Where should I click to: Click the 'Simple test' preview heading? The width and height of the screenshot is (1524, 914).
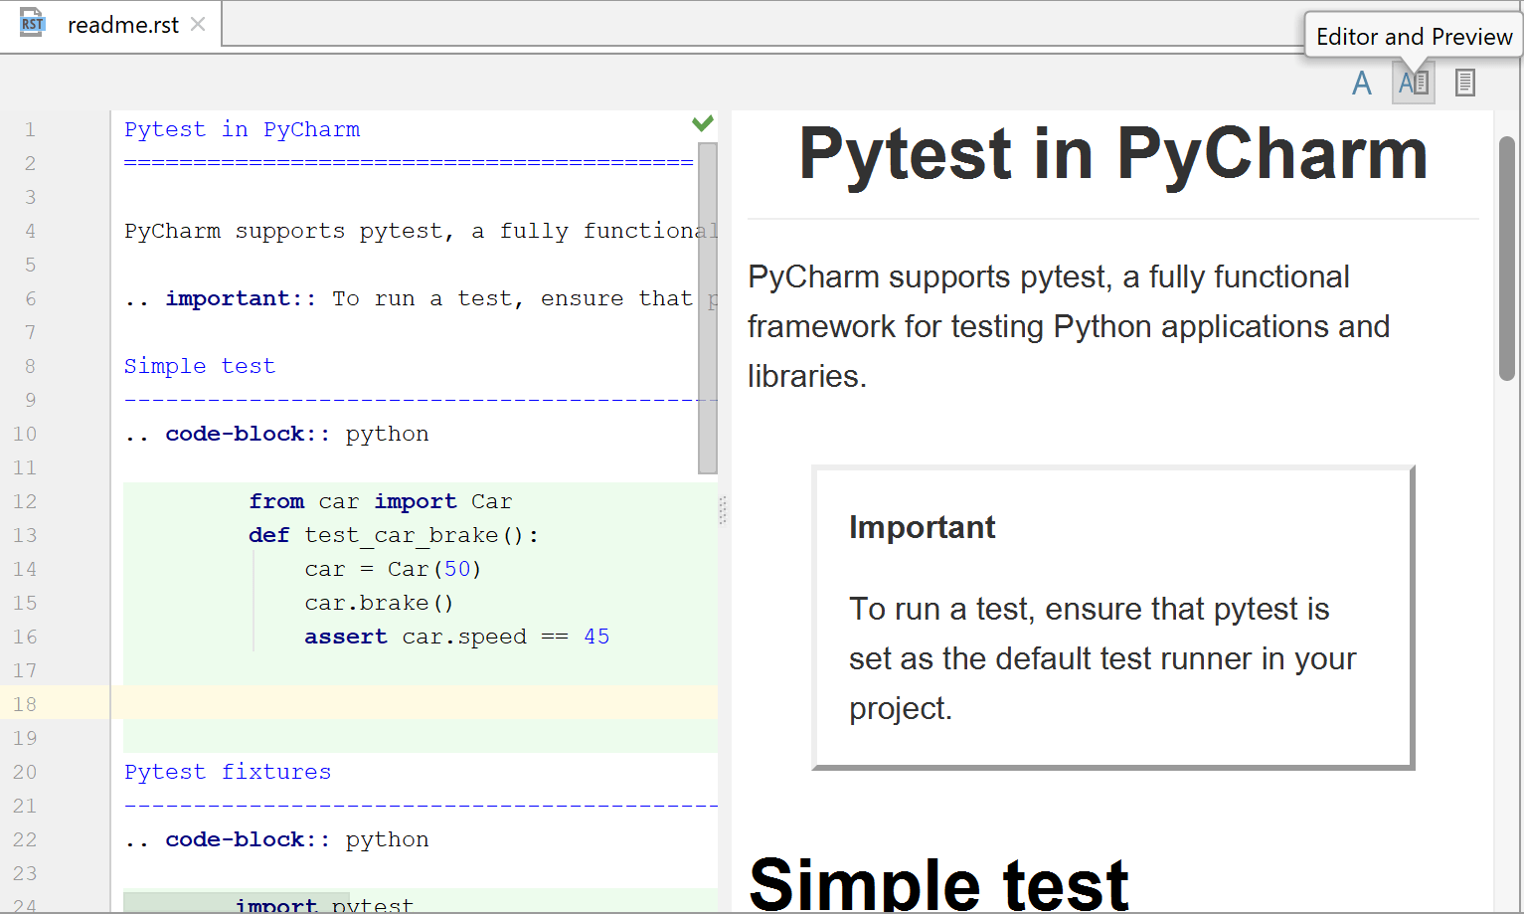pyautogui.click(x=938, y=883)
